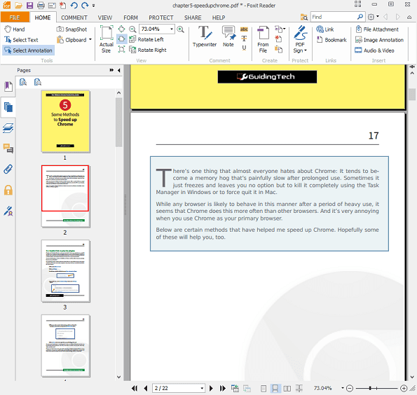Viewport: 417px width, 395px height.
Task: Select the Hand tool
Action: click(15, 29)
